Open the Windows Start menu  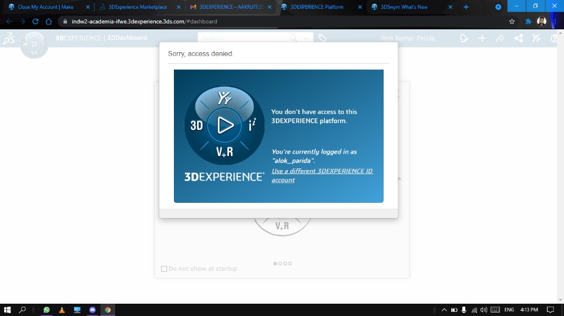(7, 310)
